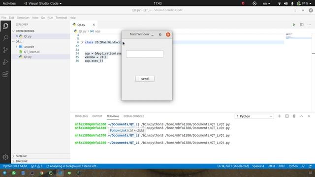Image resolution: width=315 pixels, height=177 pixels.
Task: Open the Edit menu
Action: (x=11, y=18)
